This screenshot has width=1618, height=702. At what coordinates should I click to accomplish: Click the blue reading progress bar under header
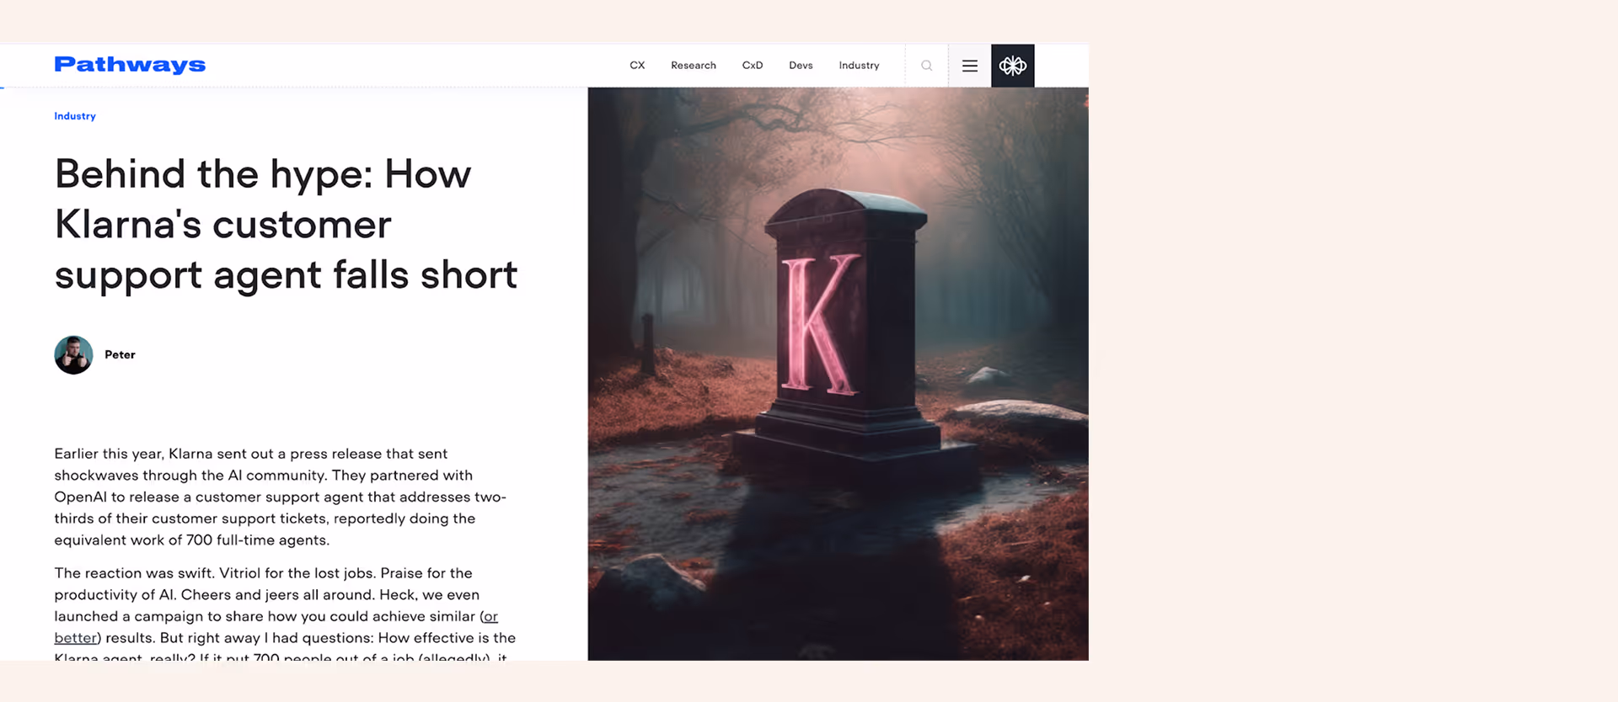pos(3,88)
